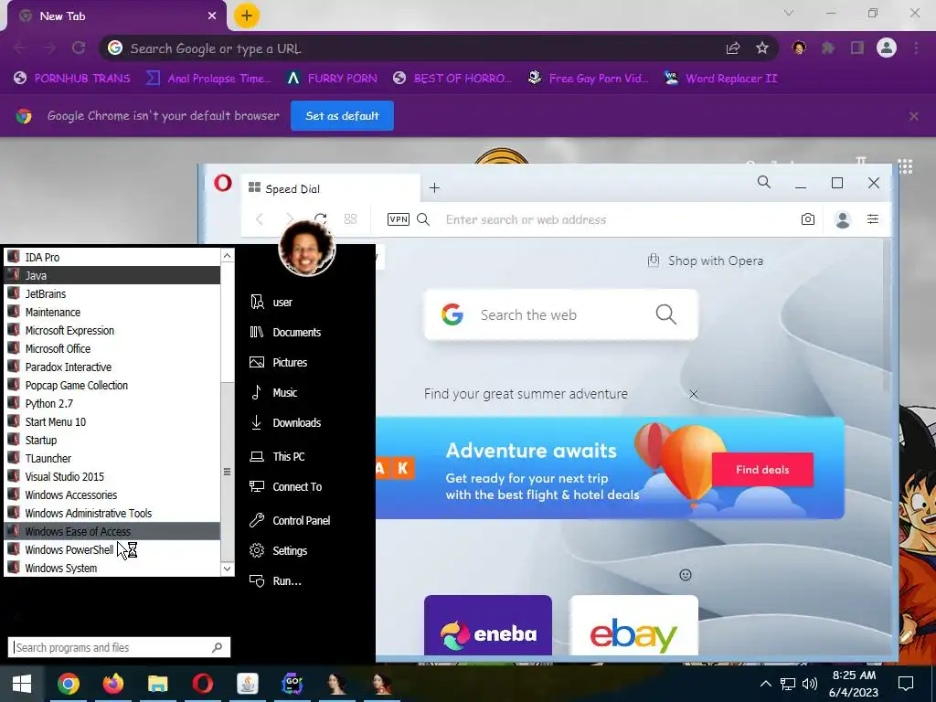Click the Windows Start button

point(22,684)
